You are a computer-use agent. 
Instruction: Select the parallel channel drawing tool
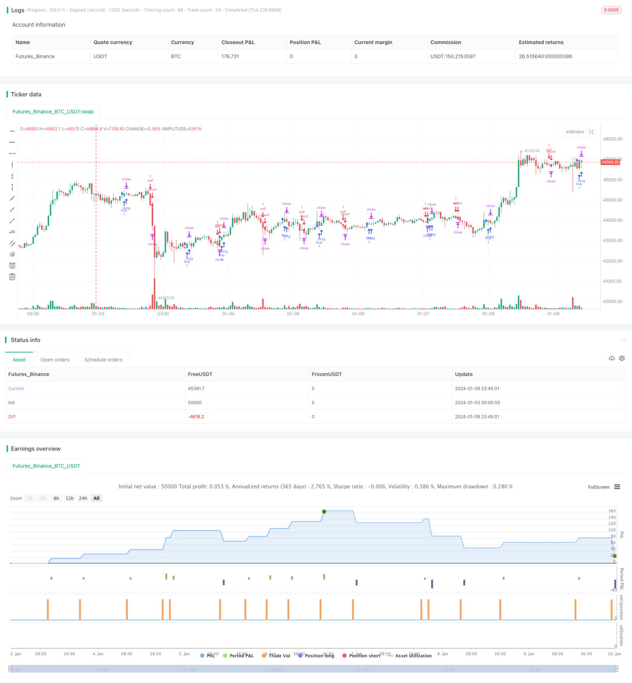[12, 243]
